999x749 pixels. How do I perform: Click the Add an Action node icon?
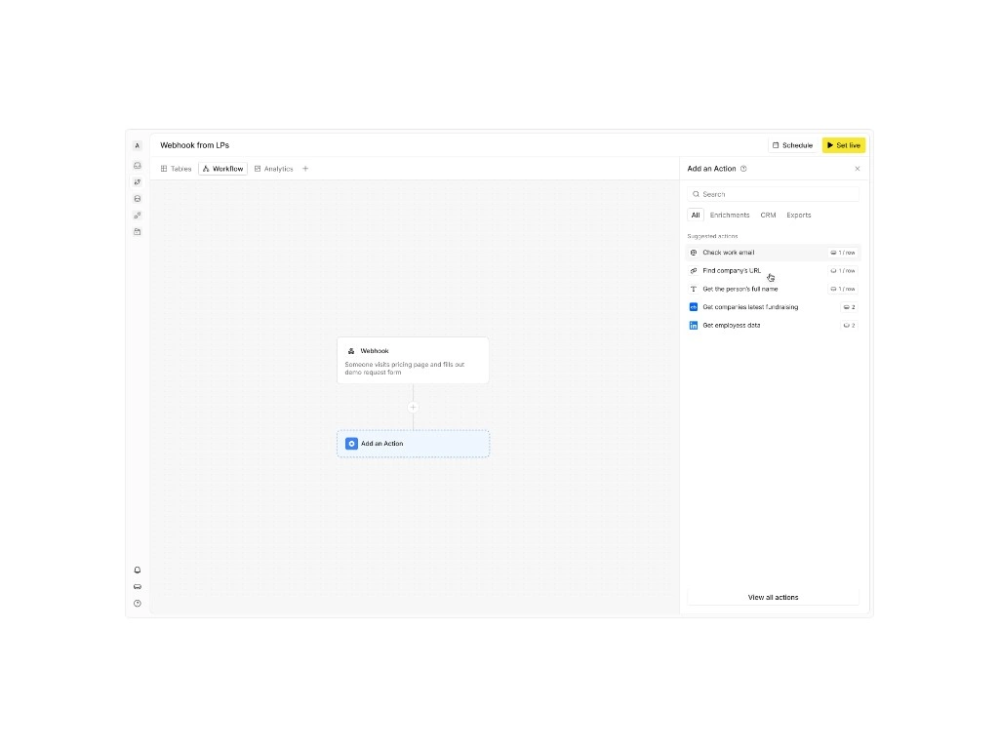351,444
